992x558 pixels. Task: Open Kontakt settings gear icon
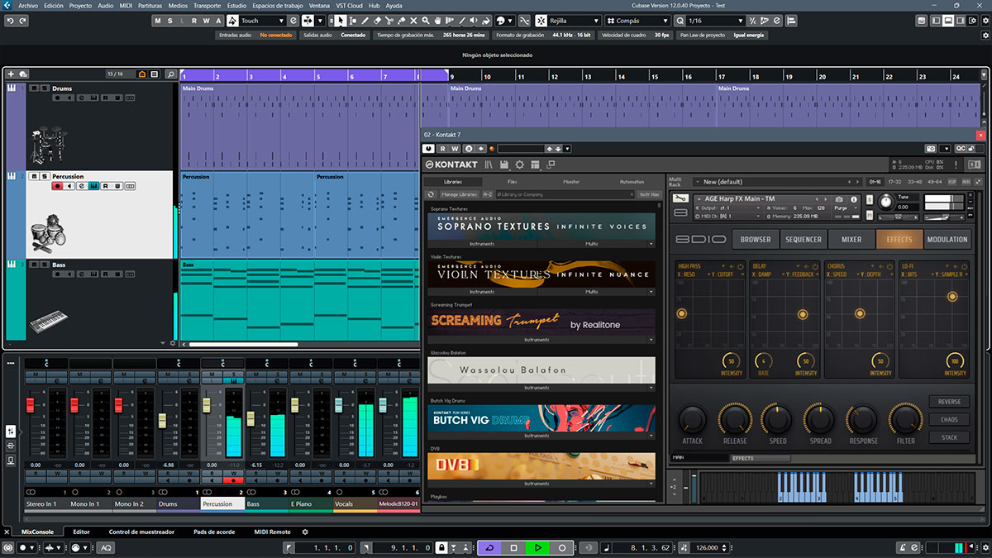[x=520, y=165]
